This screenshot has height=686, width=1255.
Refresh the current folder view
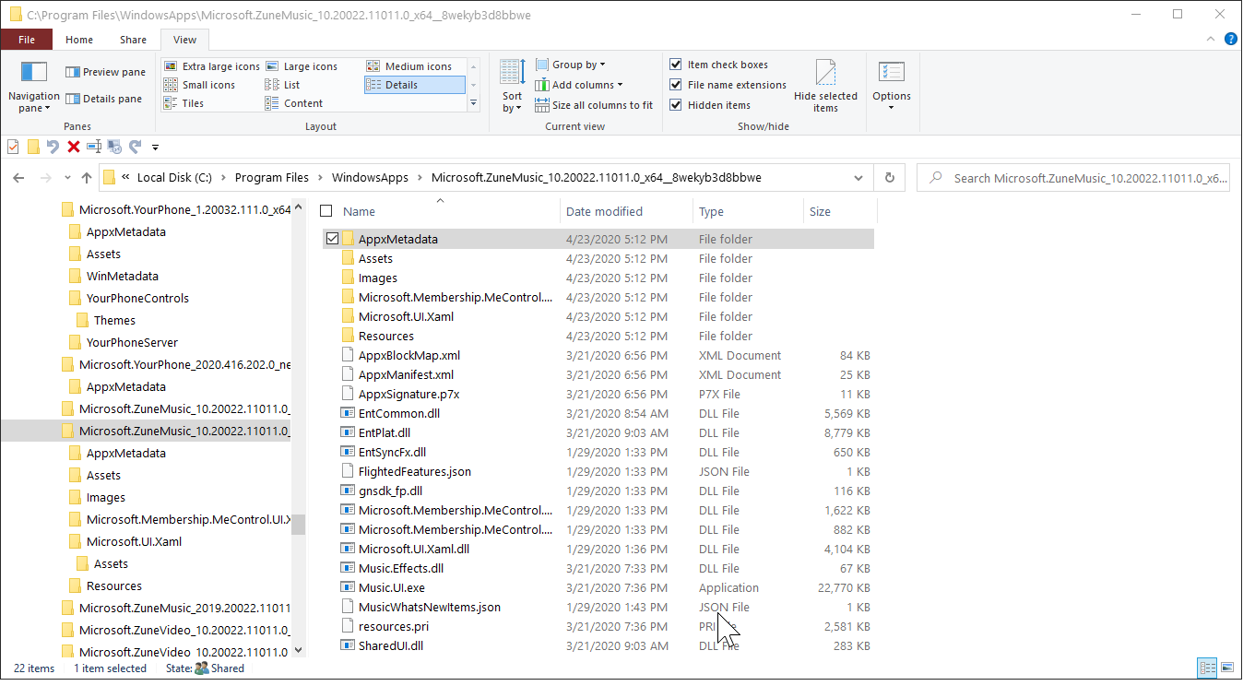tap(889, 178)
